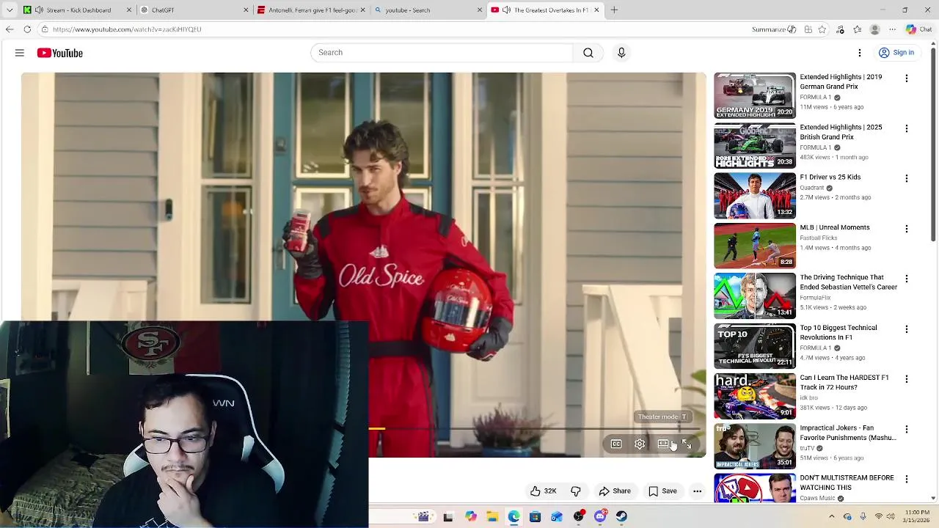Image resolution: width=939 pixels, height=528 pixels.
Task: Save the video to a playlist
Action: pos(662,491)
